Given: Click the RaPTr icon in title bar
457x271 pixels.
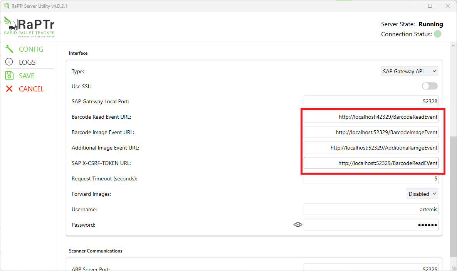Looking at the screenshot, I should [x=6, y=6].
